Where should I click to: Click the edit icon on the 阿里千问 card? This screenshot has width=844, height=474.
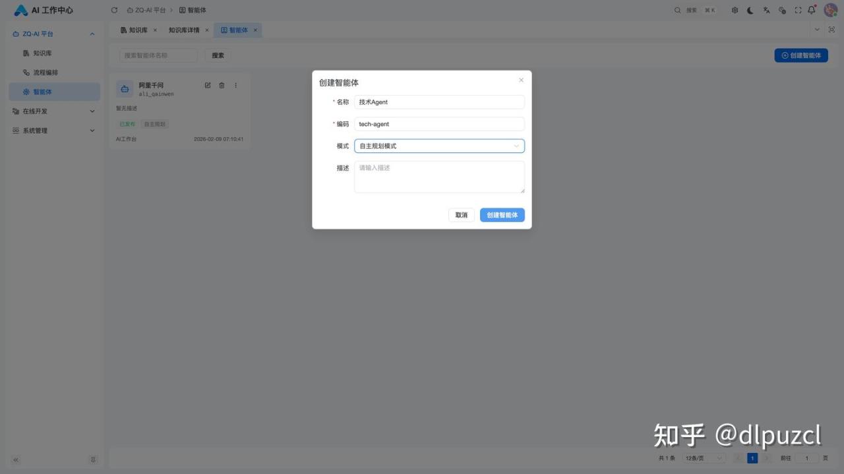[208, 85]
